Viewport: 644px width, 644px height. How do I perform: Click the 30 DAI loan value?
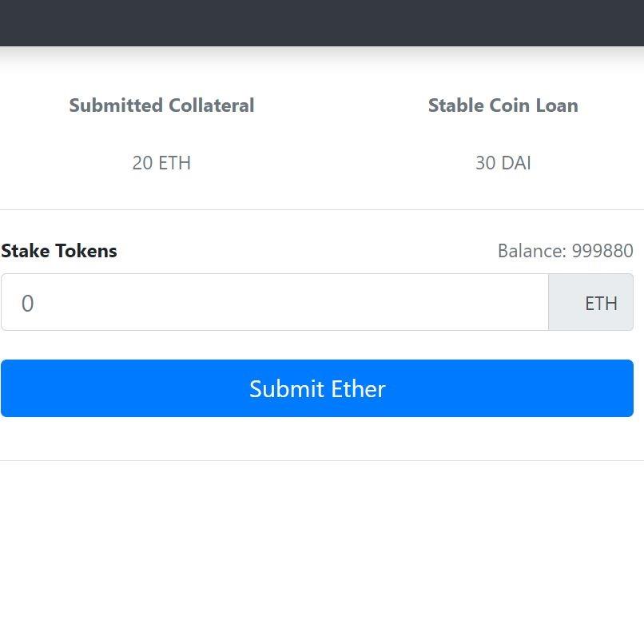tap(503, 163)
